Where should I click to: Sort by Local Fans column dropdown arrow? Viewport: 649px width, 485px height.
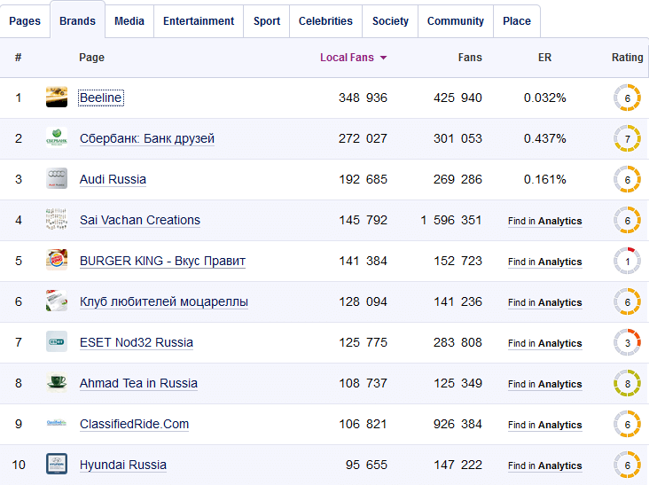383,58
